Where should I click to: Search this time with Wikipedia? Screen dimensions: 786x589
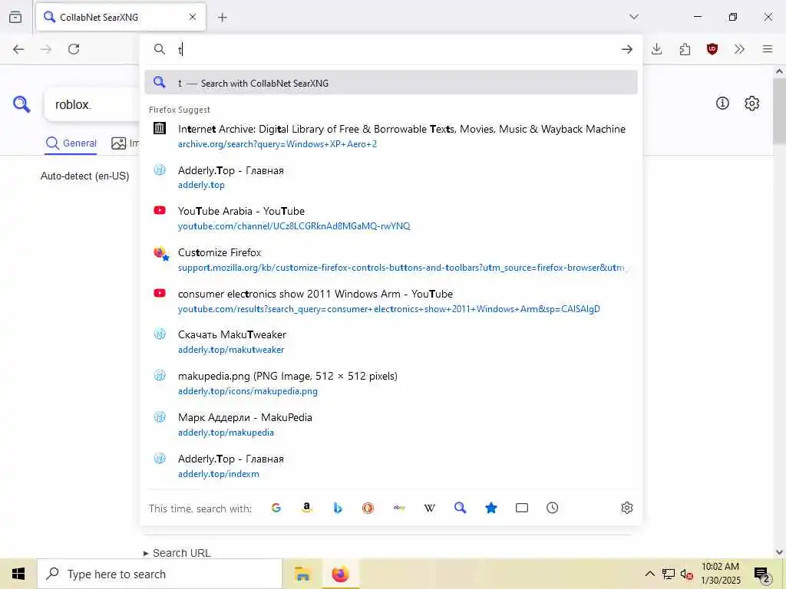[430, 508]
